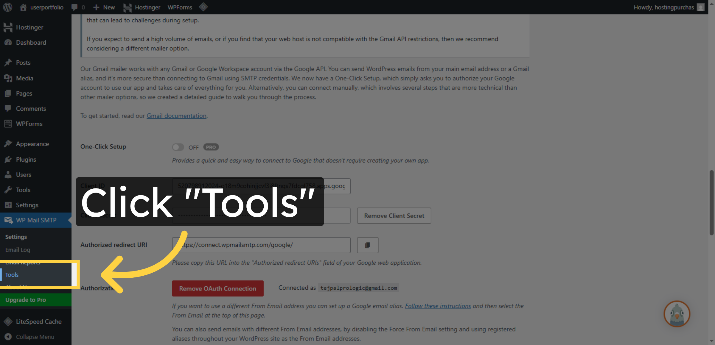The width and height of the screenshot is (715, 345).
Task: Select Tools under WP Mail SMTP
Action: 12,274
